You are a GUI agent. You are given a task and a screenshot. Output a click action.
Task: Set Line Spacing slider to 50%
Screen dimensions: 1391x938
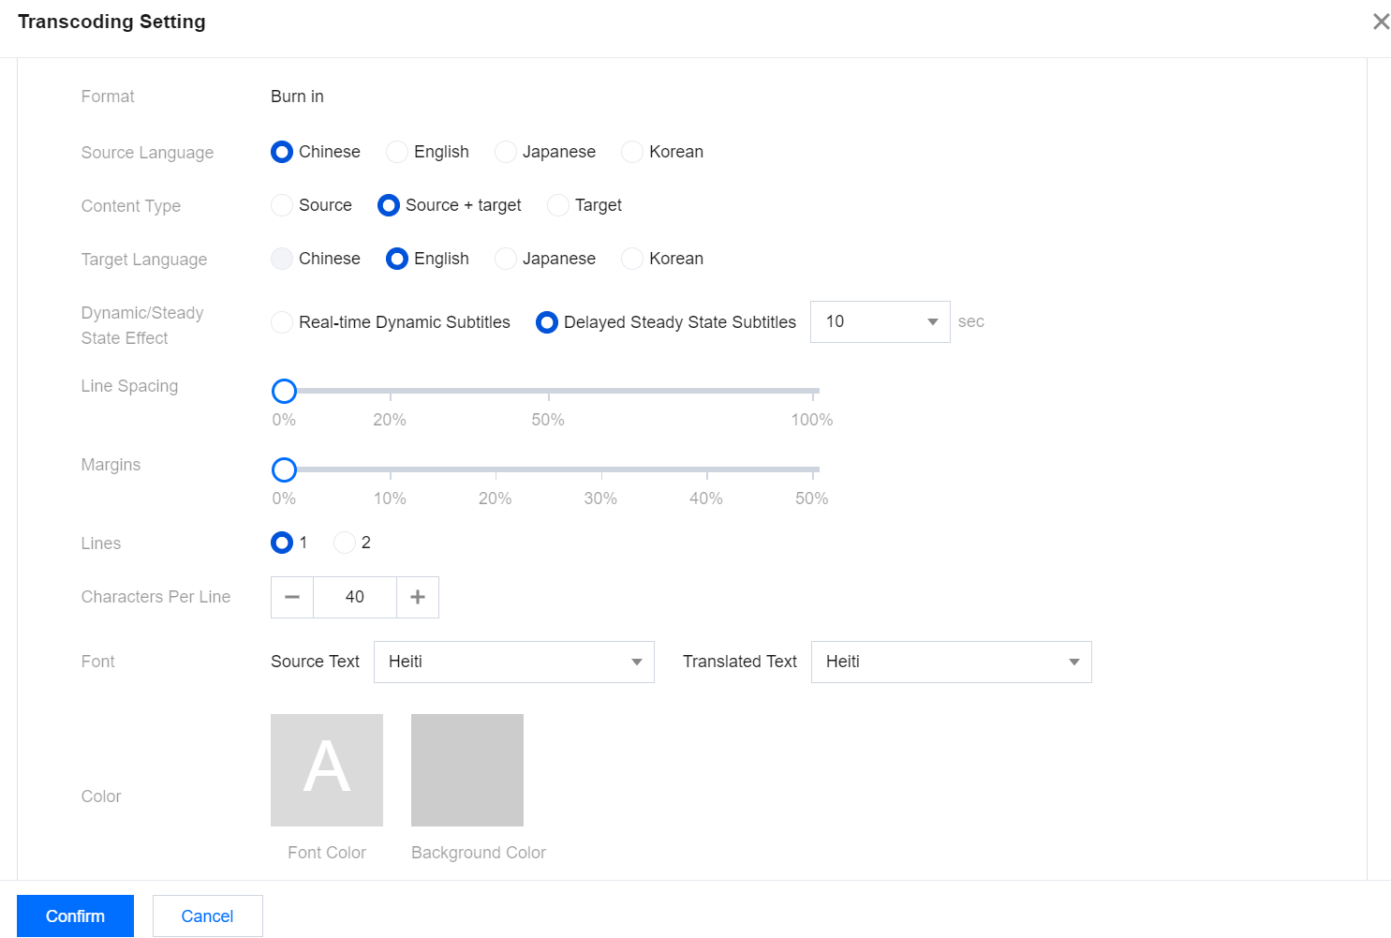pos(548,391)
